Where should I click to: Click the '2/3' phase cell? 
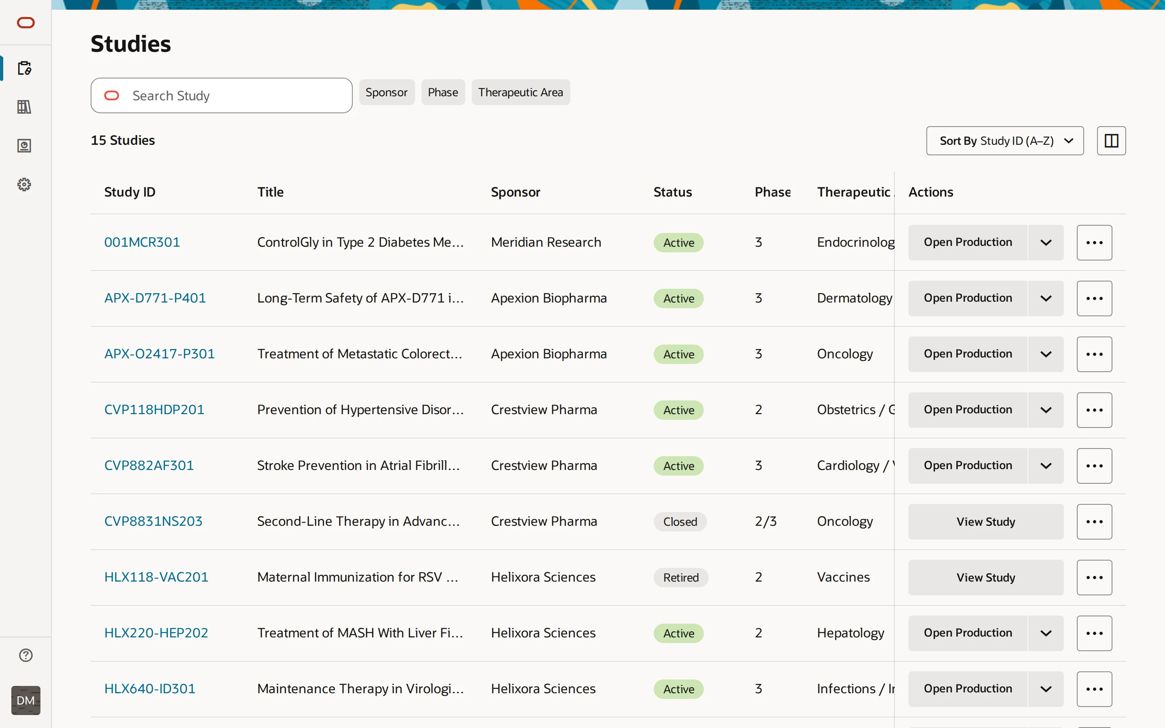click(x=765, y=521)
